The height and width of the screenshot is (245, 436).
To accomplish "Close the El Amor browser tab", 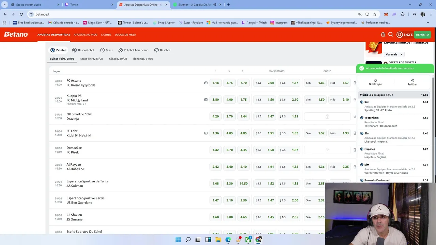I will pyautogui.click(x=221, y=5).
